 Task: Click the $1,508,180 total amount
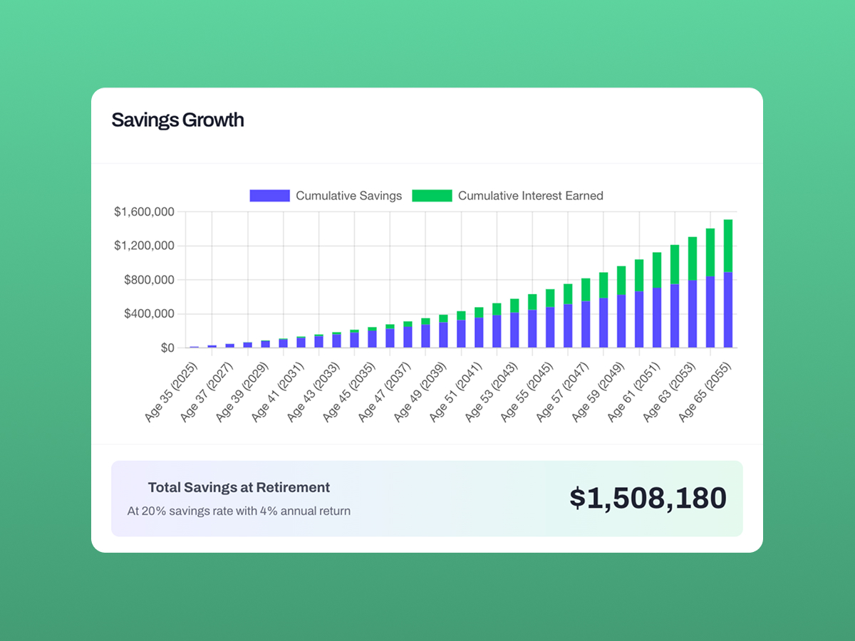click(648, 498)
